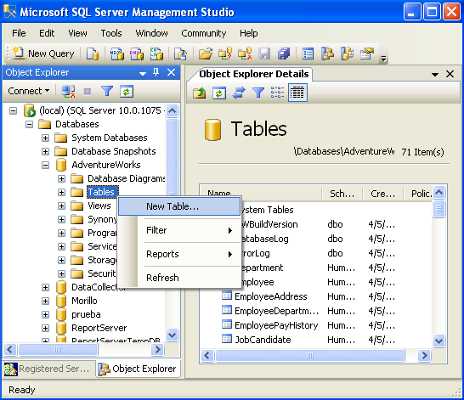Image resolution: width=464 pixels, height=400 pixels.
Task: Expand the Views folder
Action: [61, 206]
